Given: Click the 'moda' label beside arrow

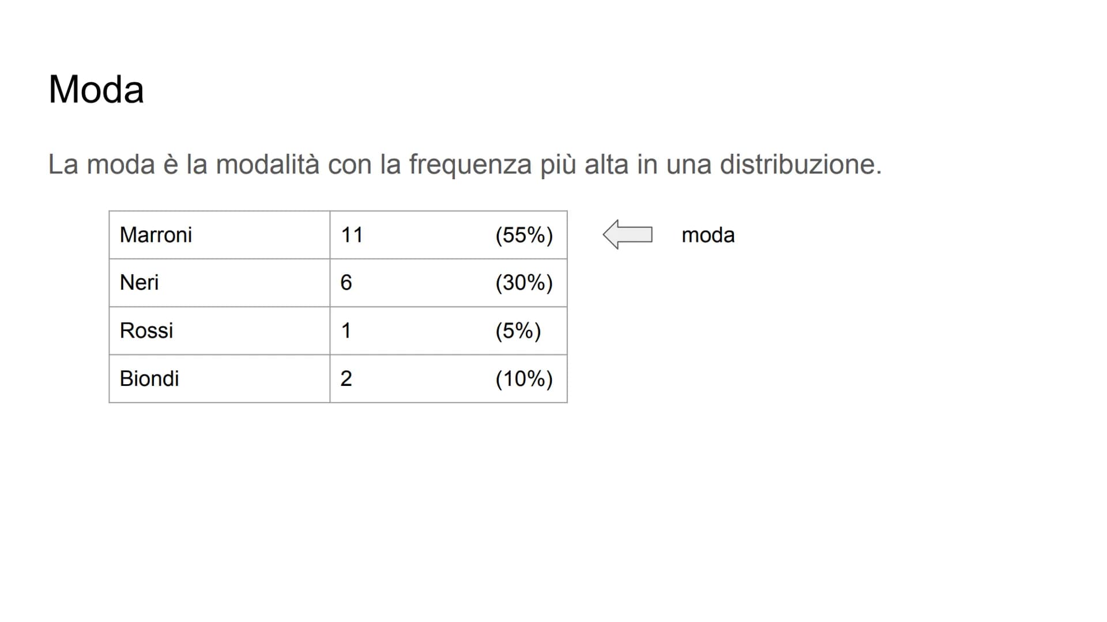Looking at the screenshot, I should click(x=708, y=235).
